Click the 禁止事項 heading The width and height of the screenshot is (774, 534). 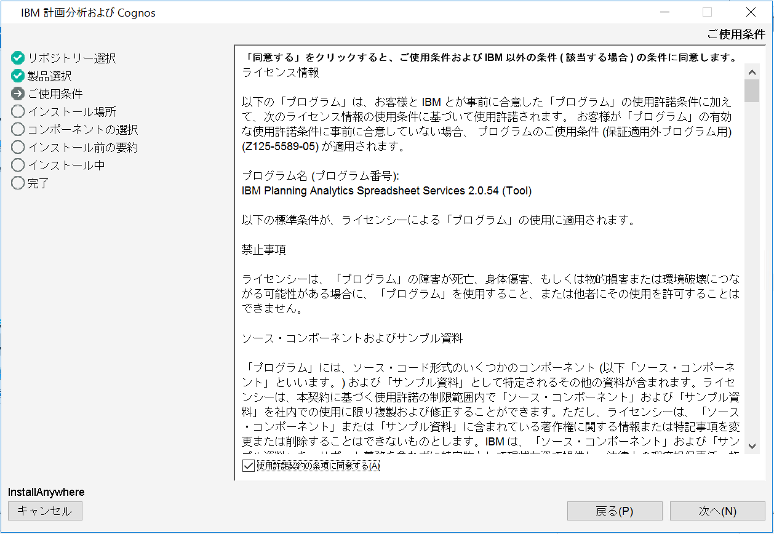coord(264,250)
